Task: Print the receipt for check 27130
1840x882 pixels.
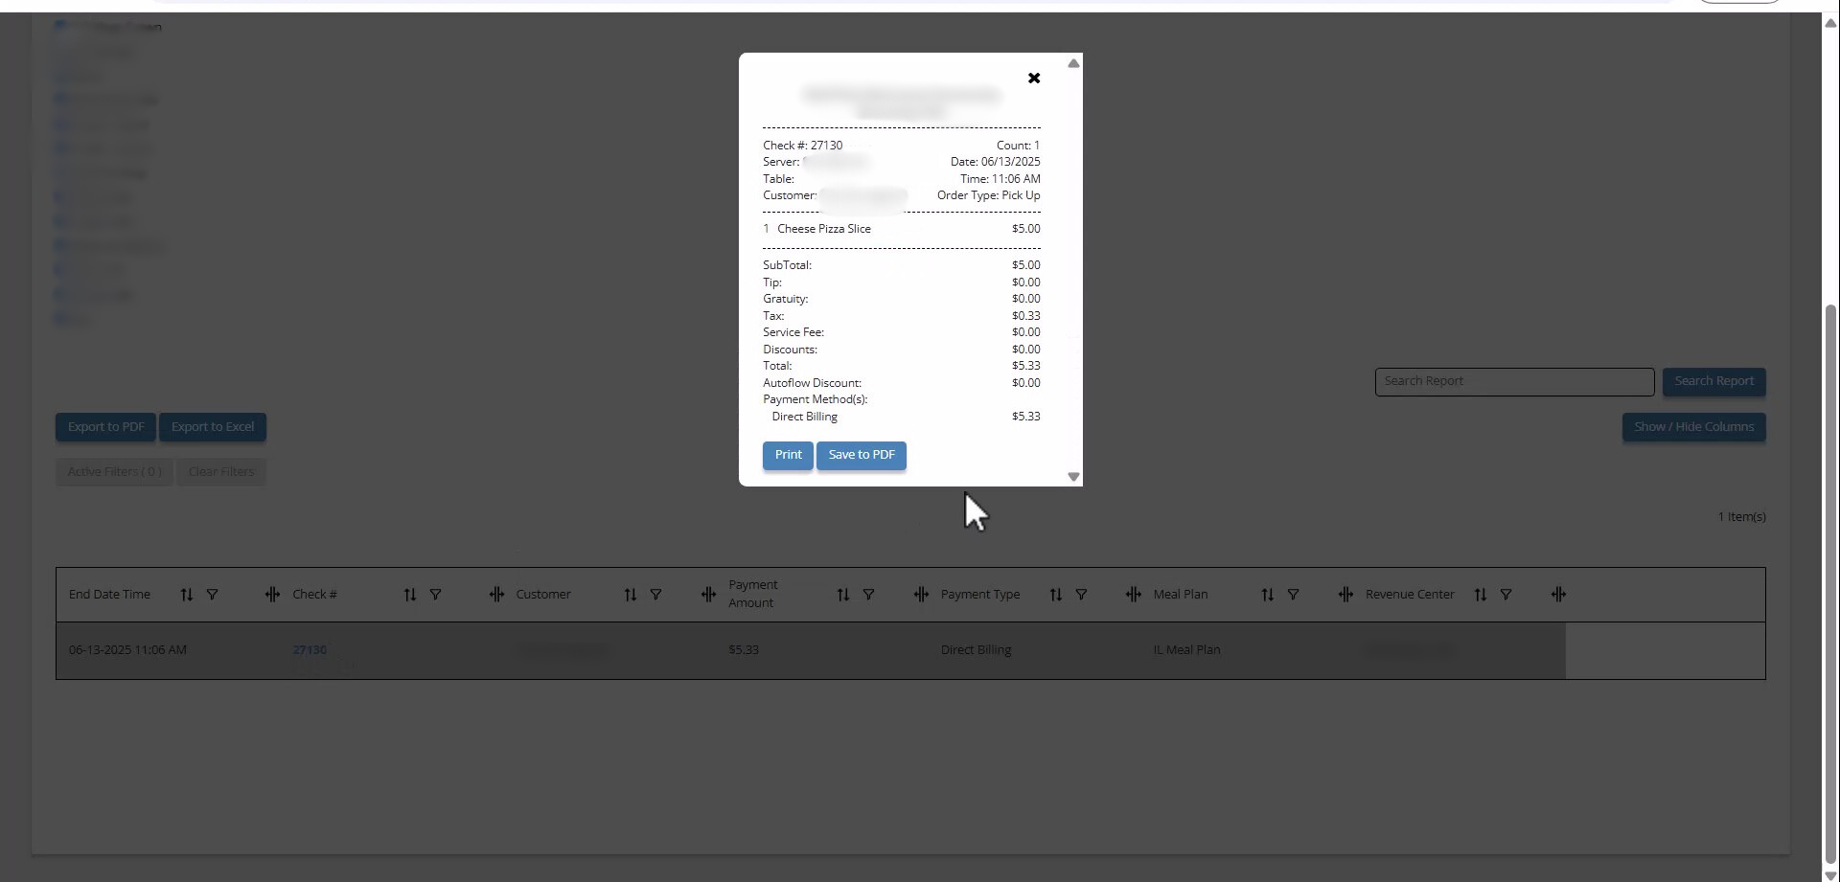Action: [x=788, y=455]
